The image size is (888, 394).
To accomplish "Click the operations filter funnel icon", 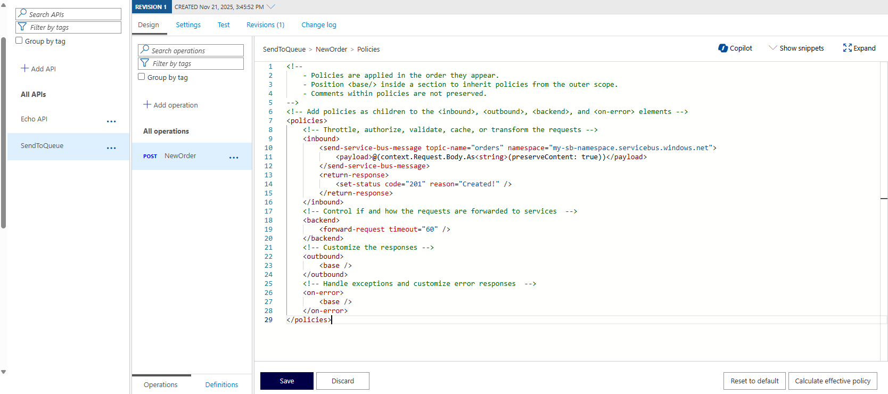I will coord(145,63).
